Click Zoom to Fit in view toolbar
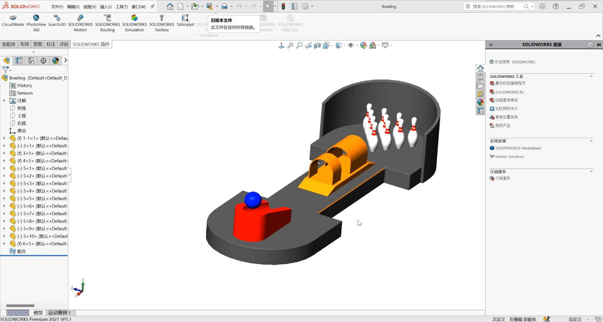This screenshot has width=603, height=322. click(290, 45)
